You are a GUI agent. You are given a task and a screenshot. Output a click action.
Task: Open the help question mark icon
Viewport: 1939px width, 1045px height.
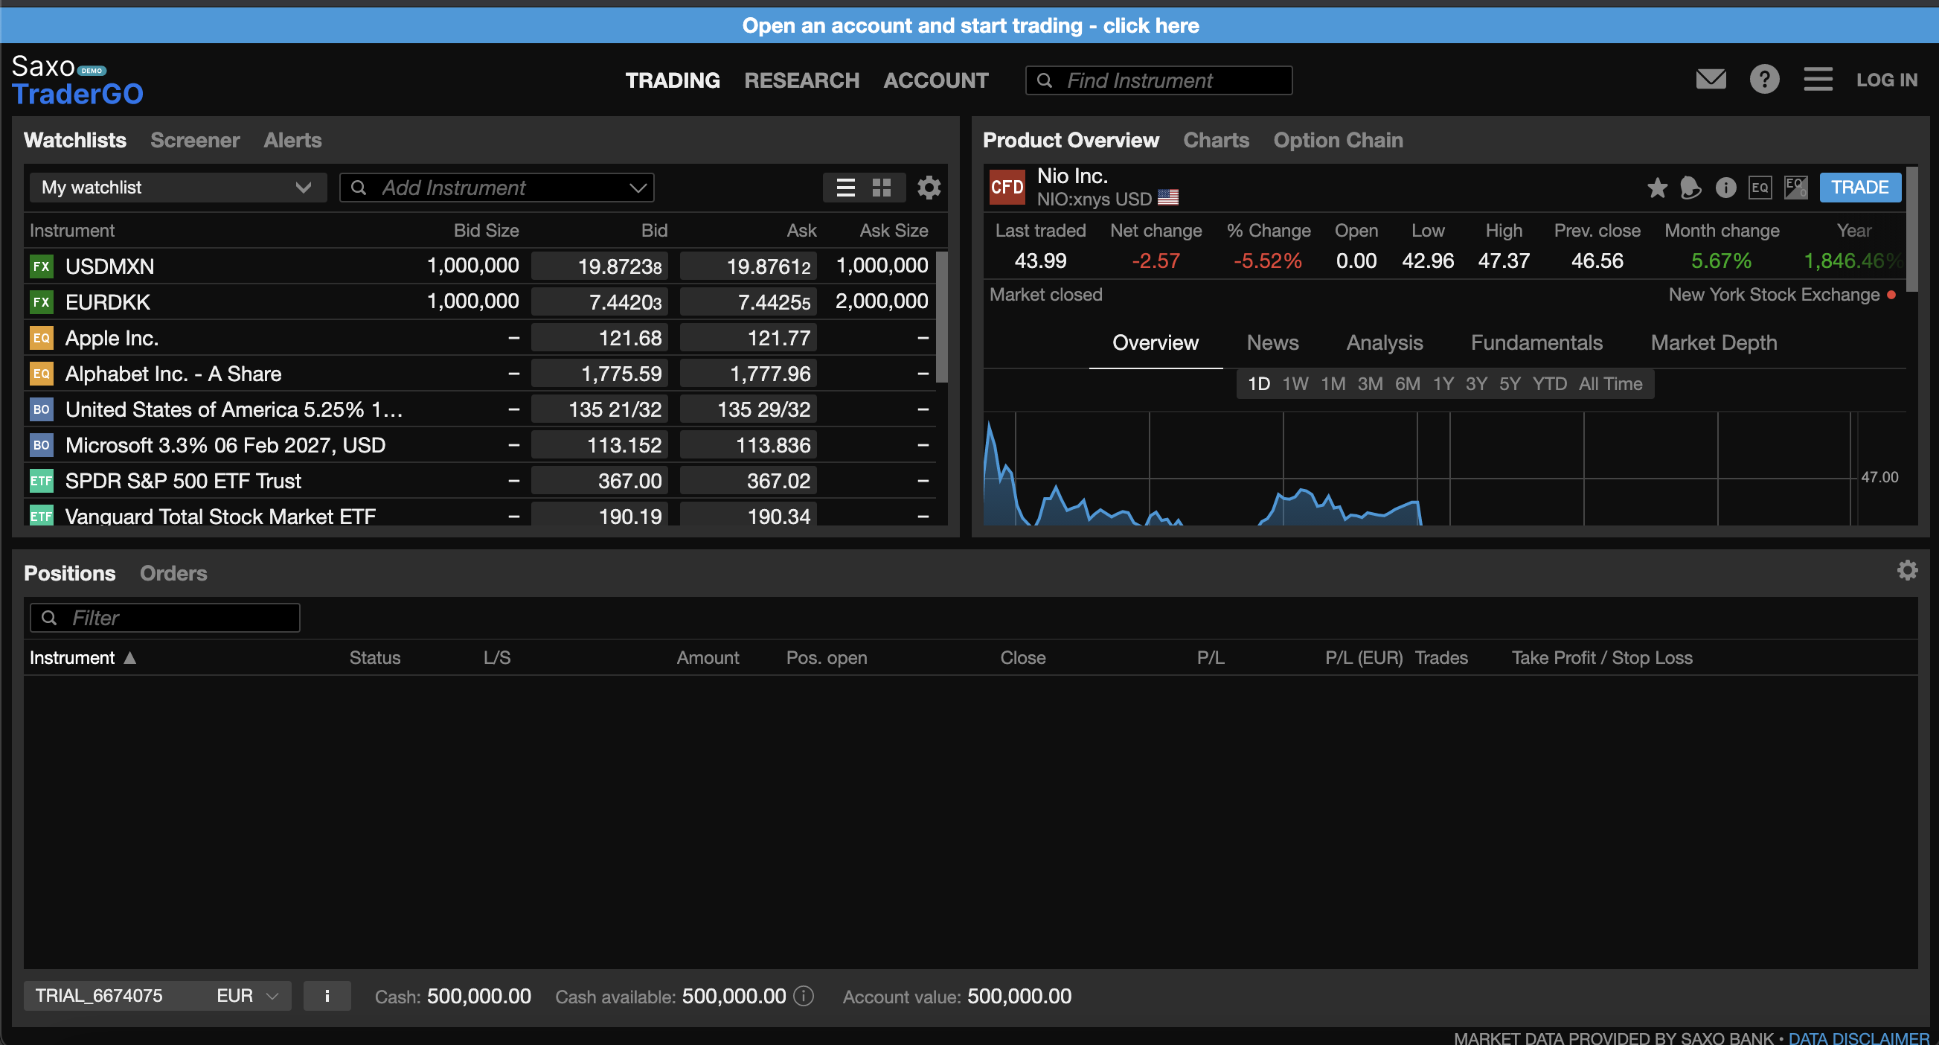[x=1763, y=79]
